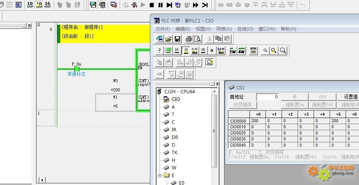Click the 开 button
Viewport: 359px width, 185px height.
tap(295, 97)
